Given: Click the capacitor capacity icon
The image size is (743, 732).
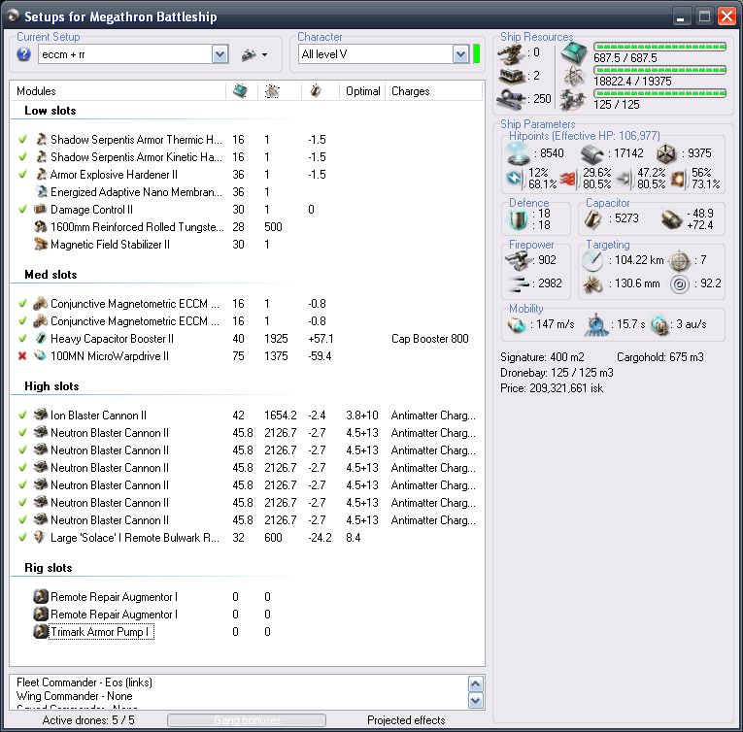Looking at the screenshot, I should (x=592, y=219).
